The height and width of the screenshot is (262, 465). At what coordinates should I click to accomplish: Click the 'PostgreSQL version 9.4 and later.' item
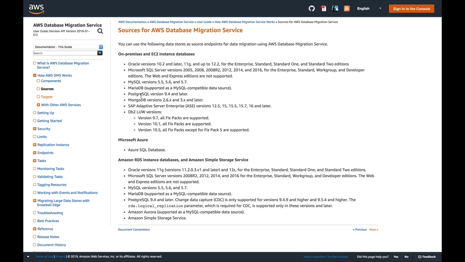tap(158, 94)
